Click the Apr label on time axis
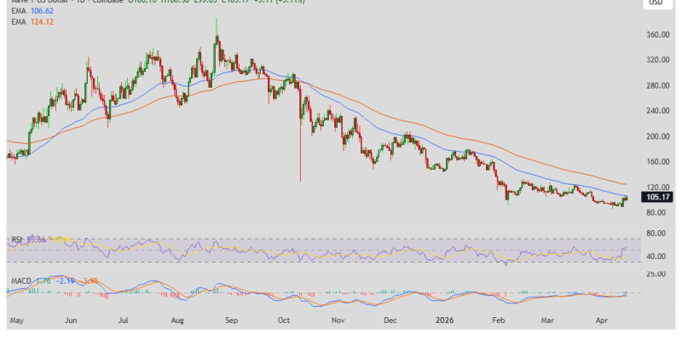Image resolution: width=682 pixels, height=341 pixels. [603, 323]
